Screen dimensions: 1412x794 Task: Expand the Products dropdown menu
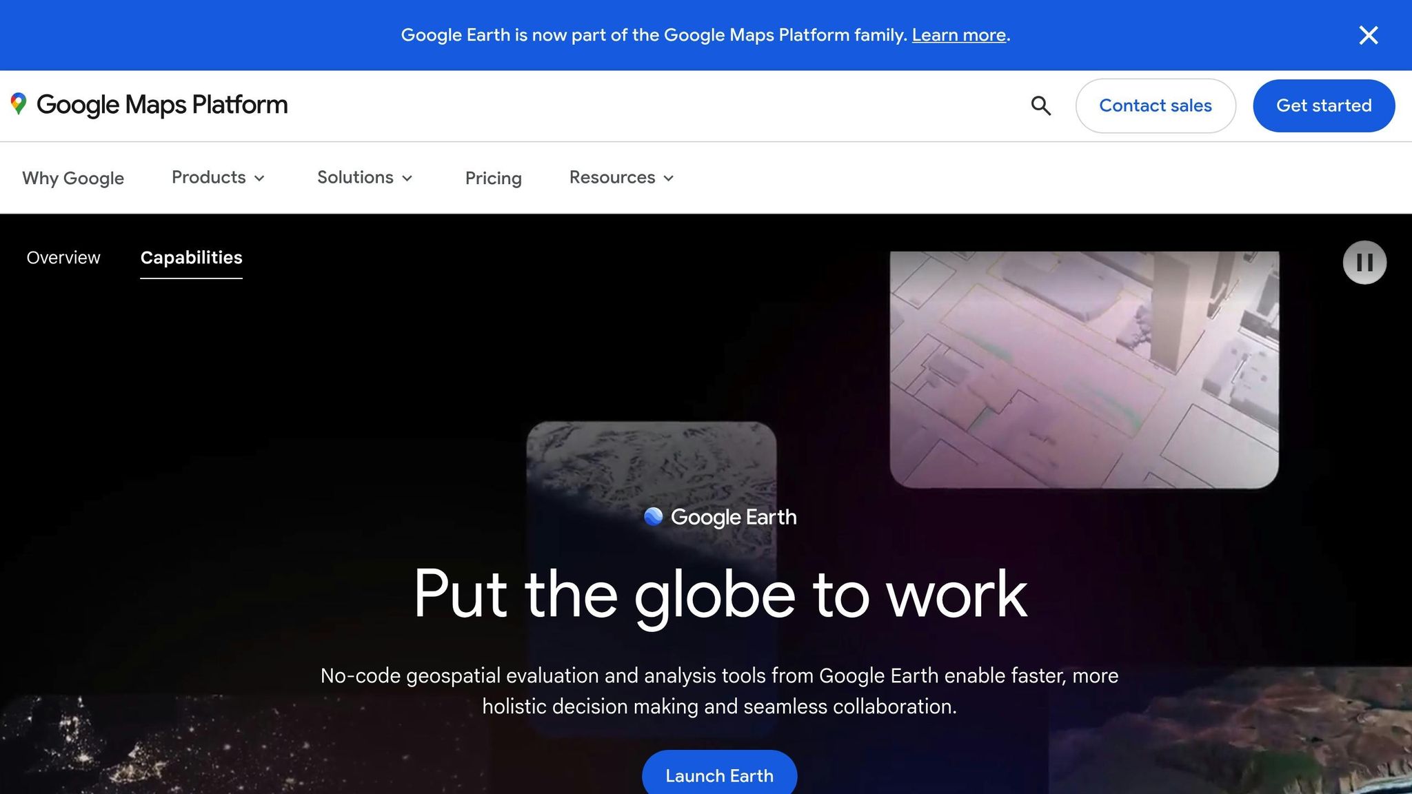(218, 177)
